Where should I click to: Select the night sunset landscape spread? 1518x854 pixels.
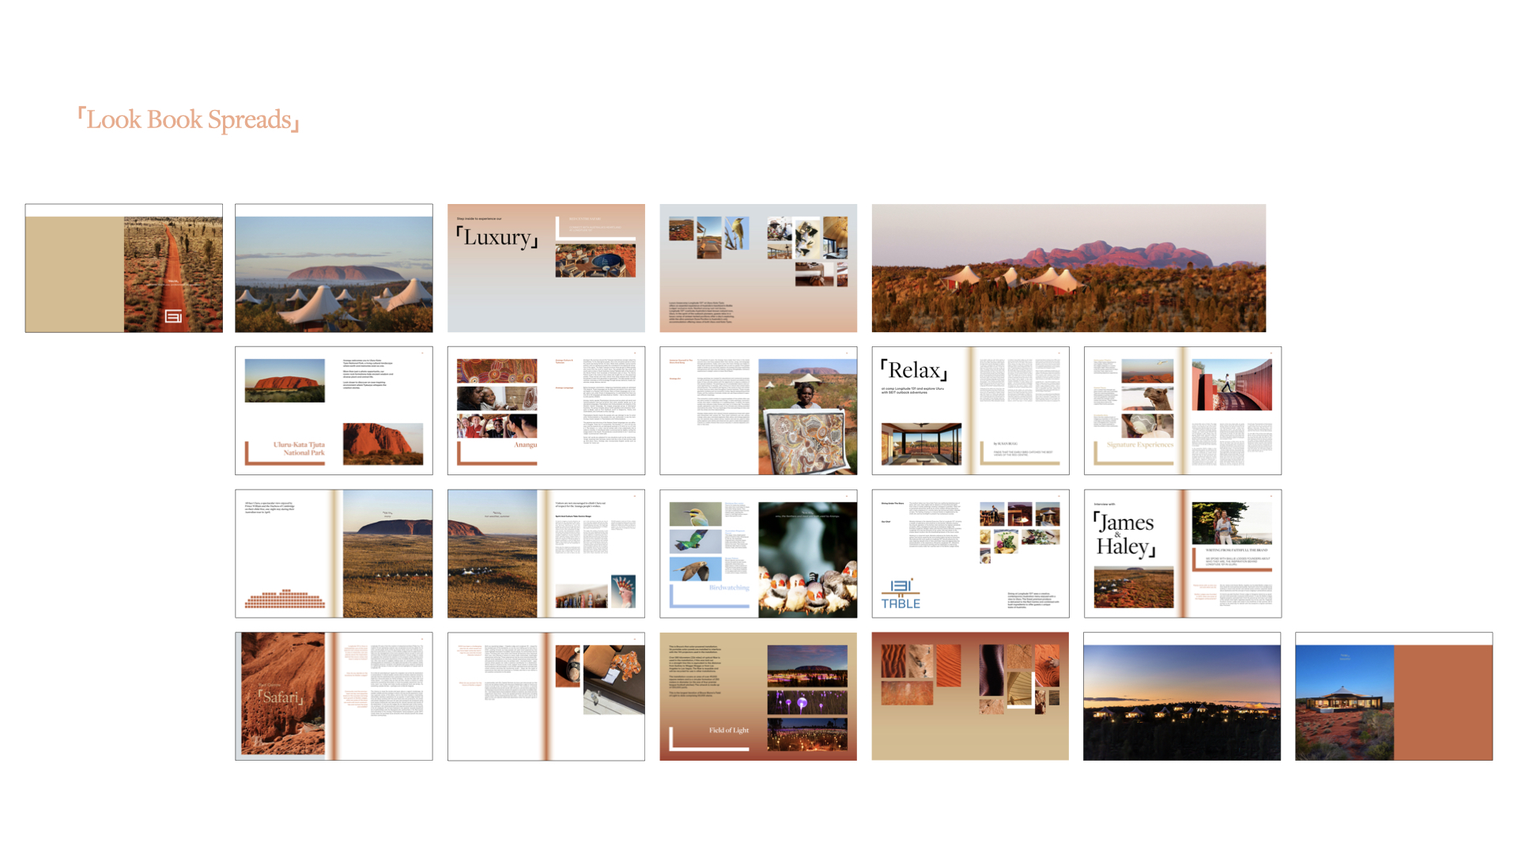pyautogui.click(x=1181, y=696)
